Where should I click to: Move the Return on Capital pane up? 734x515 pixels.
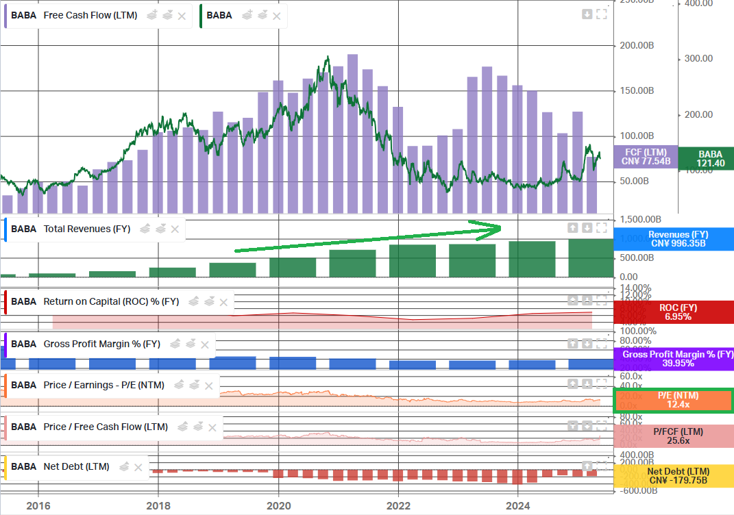pyautogui.click(x=572, y=300)
